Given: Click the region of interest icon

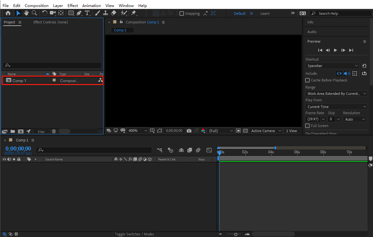Looking at the screenshot, I should (238, 131).
